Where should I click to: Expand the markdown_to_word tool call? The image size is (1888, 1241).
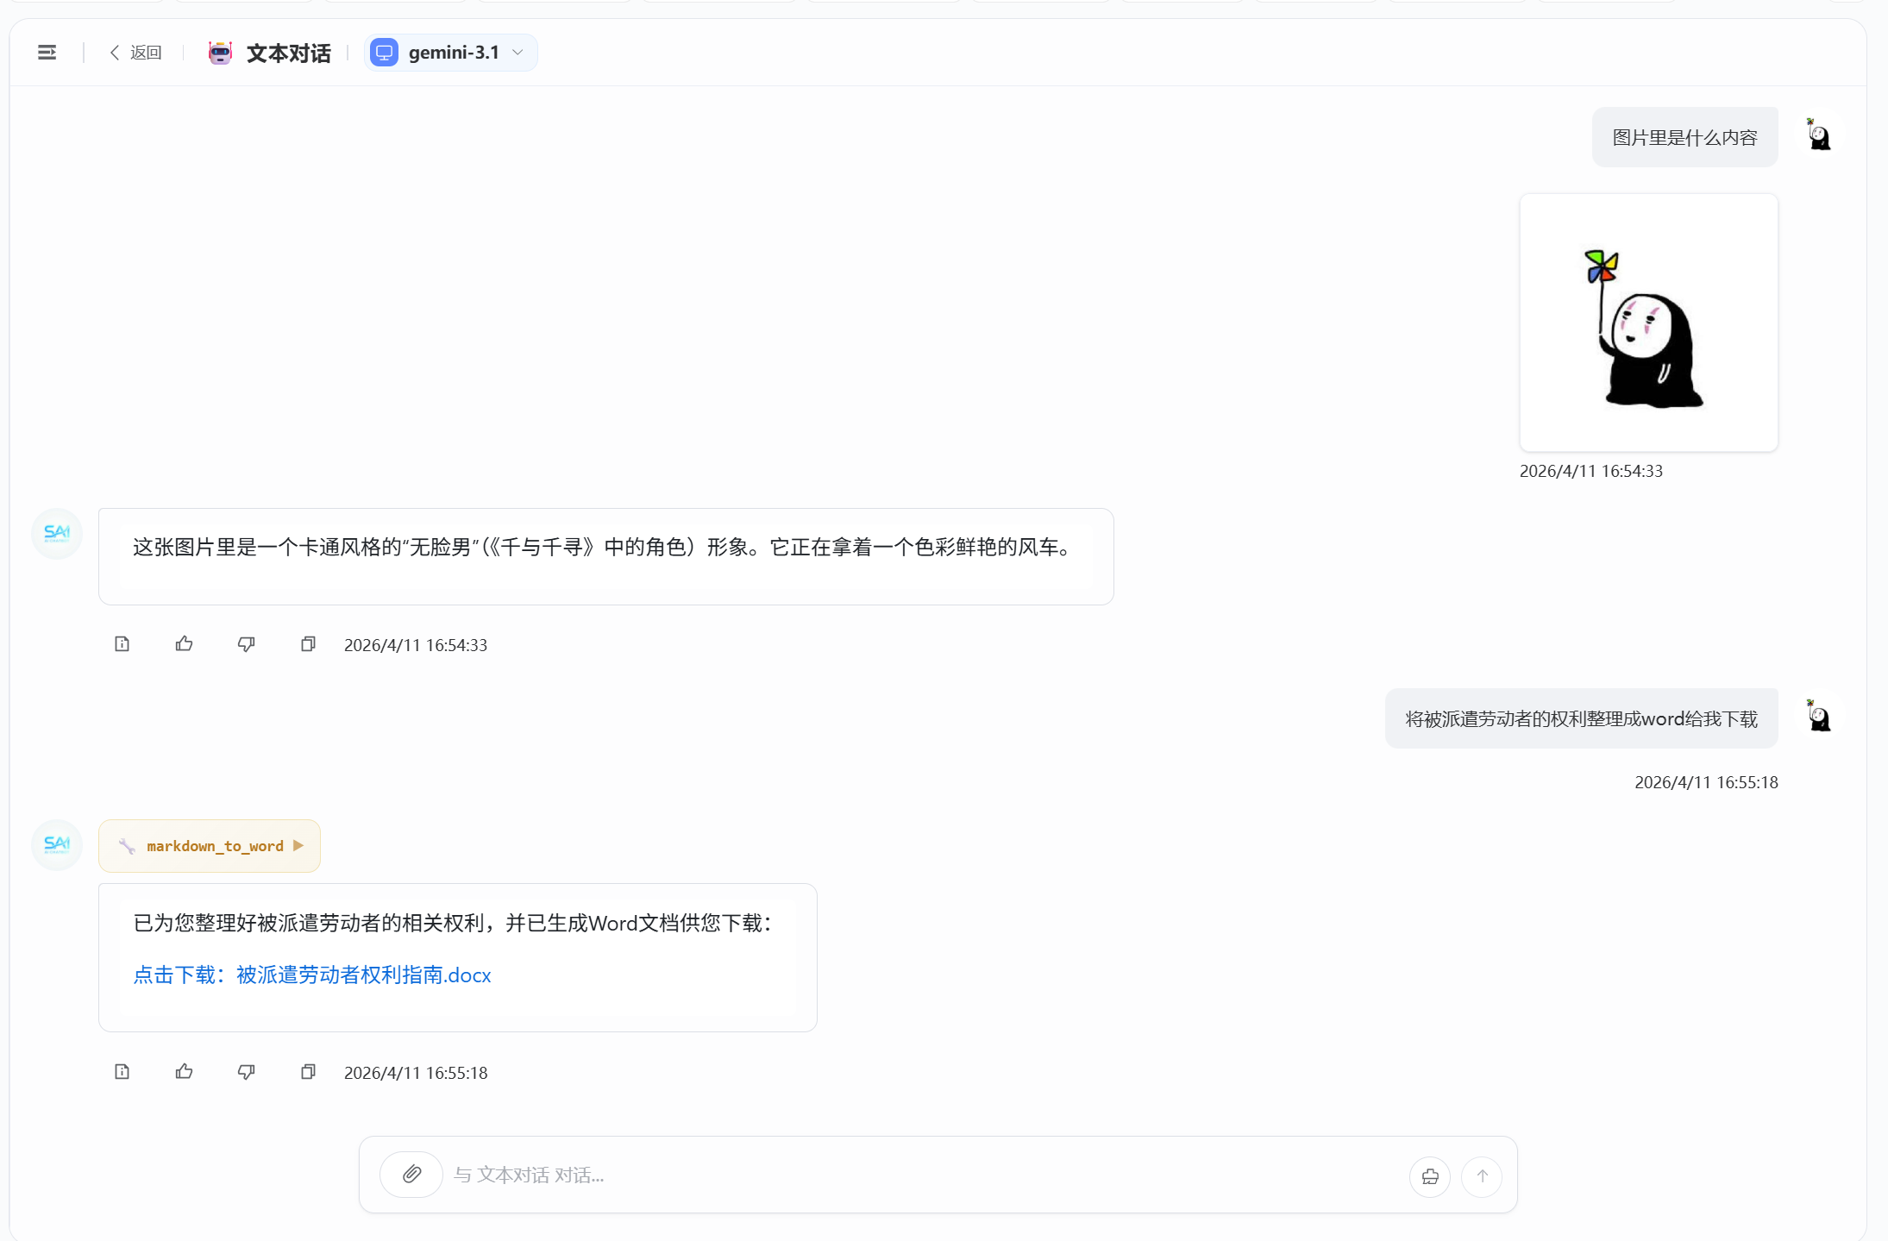(x=210, y=846)
